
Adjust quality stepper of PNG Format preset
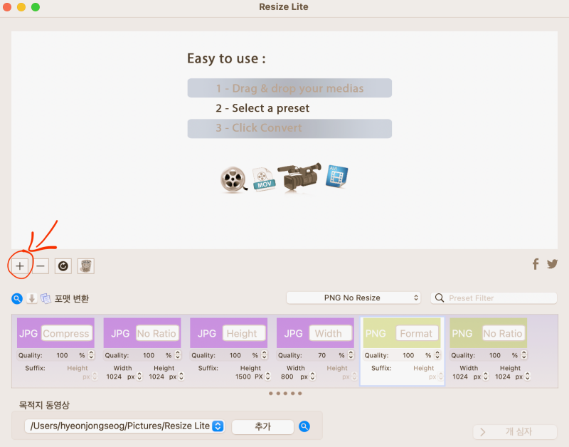[x=437, y=354]
